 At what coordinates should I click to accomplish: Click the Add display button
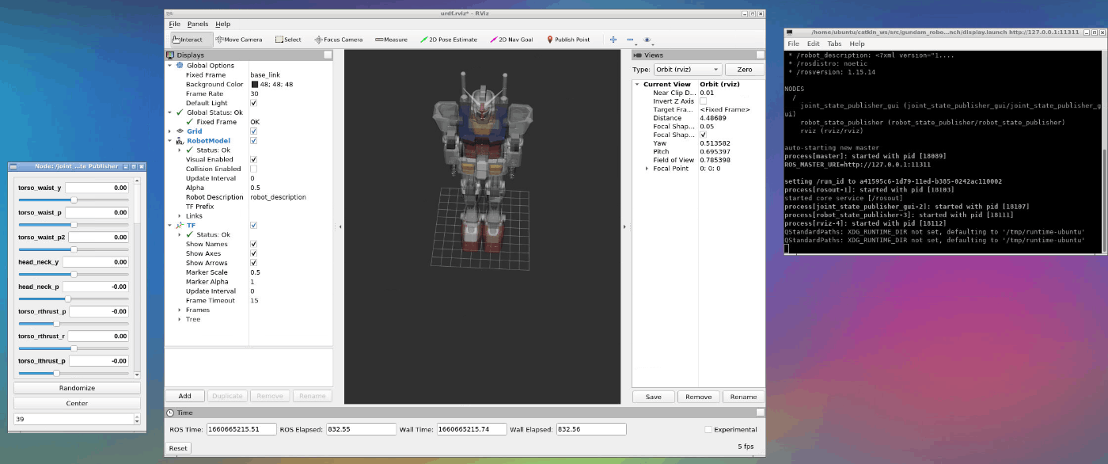[184, 396]
